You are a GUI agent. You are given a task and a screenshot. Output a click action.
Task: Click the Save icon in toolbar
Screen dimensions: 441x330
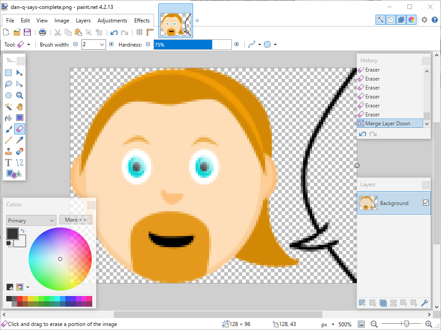pos(27,32)
